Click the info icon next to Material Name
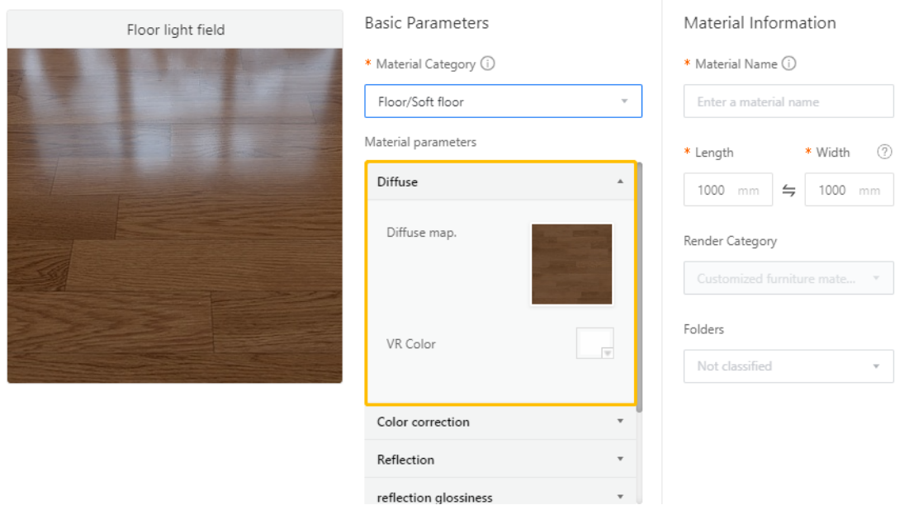Screen dimensions: 914x505 (789, 64)
